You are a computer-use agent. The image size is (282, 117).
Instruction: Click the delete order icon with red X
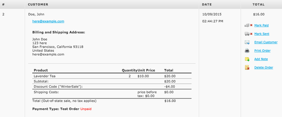(x=247, y=68)
